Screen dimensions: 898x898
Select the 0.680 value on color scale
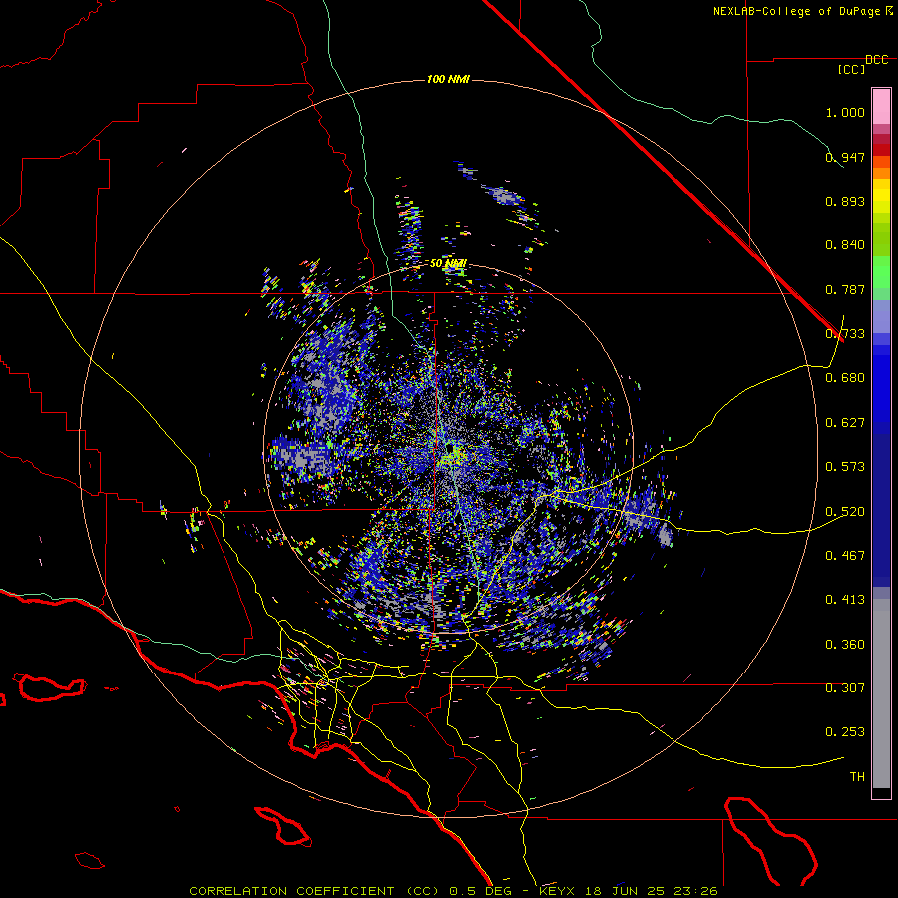click(845, 378)
